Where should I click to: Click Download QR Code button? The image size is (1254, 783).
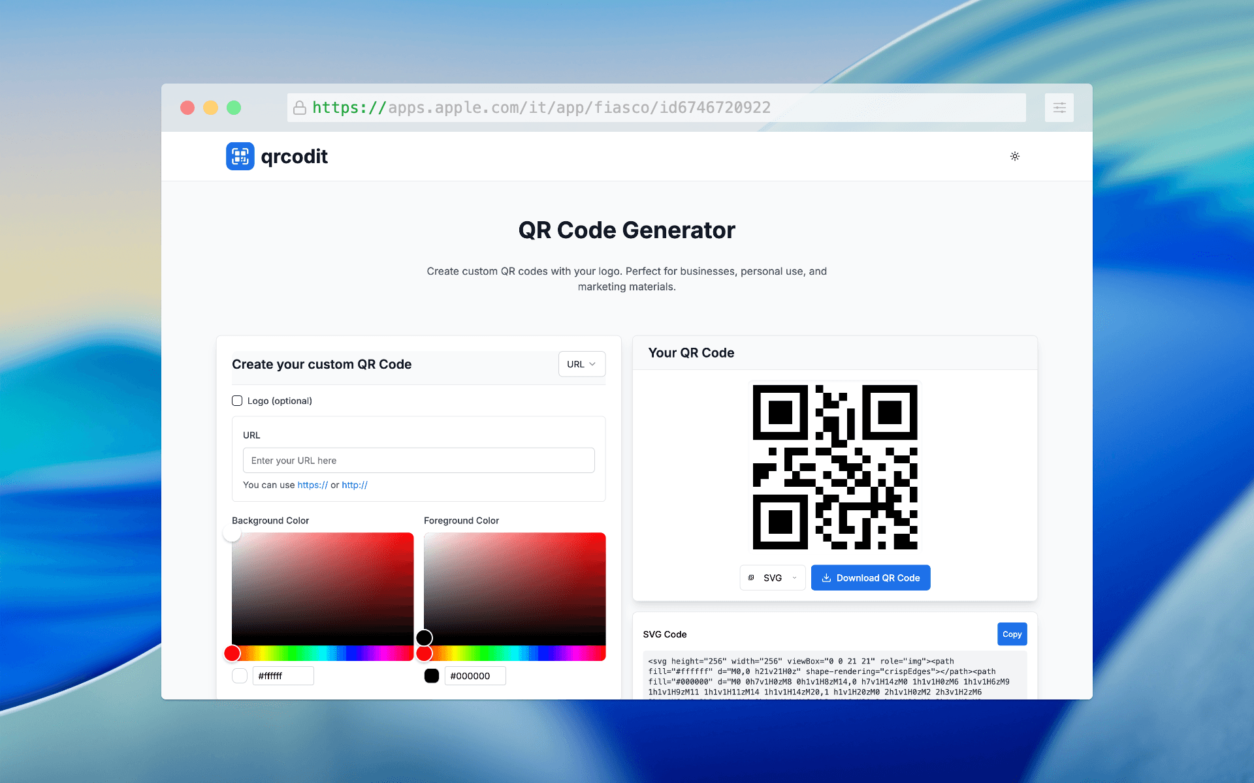pos(871,578)
